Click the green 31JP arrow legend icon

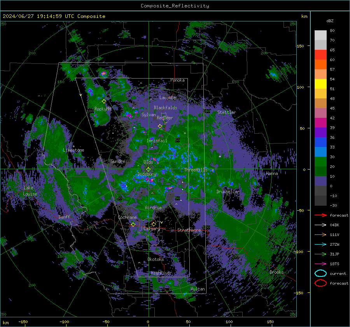pos(320,254)
